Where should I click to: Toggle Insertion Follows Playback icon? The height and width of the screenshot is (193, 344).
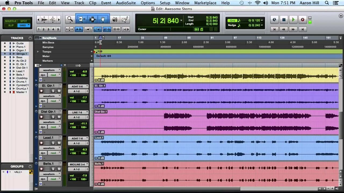coord(126,29)
